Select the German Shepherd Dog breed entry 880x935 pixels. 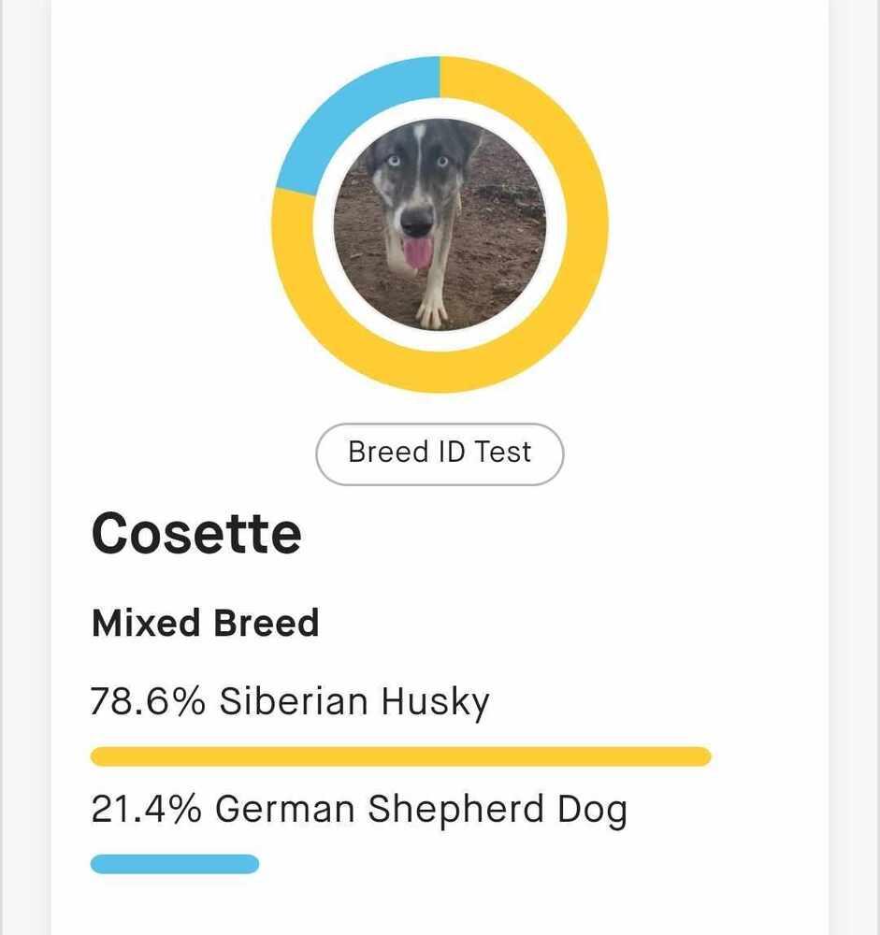click(359, 809)
